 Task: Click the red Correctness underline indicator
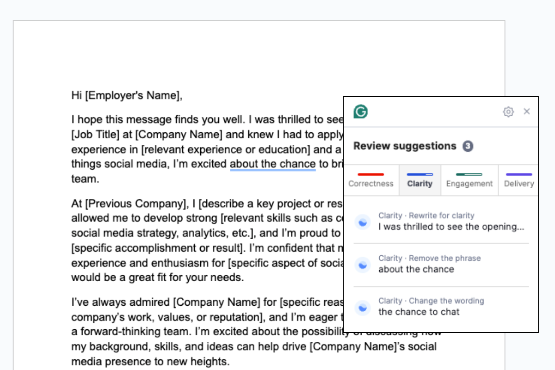(x=371, y=173)
